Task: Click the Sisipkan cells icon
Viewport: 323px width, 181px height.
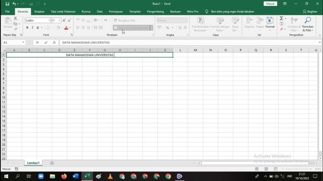Action: tap(249, 24)
